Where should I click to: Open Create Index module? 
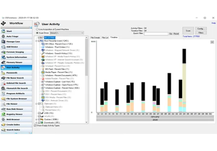[16, 125]
